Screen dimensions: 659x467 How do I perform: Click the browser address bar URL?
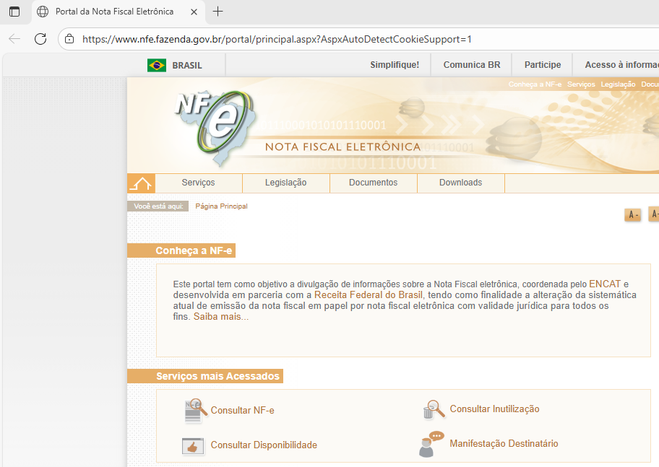[x=277, y=39]
